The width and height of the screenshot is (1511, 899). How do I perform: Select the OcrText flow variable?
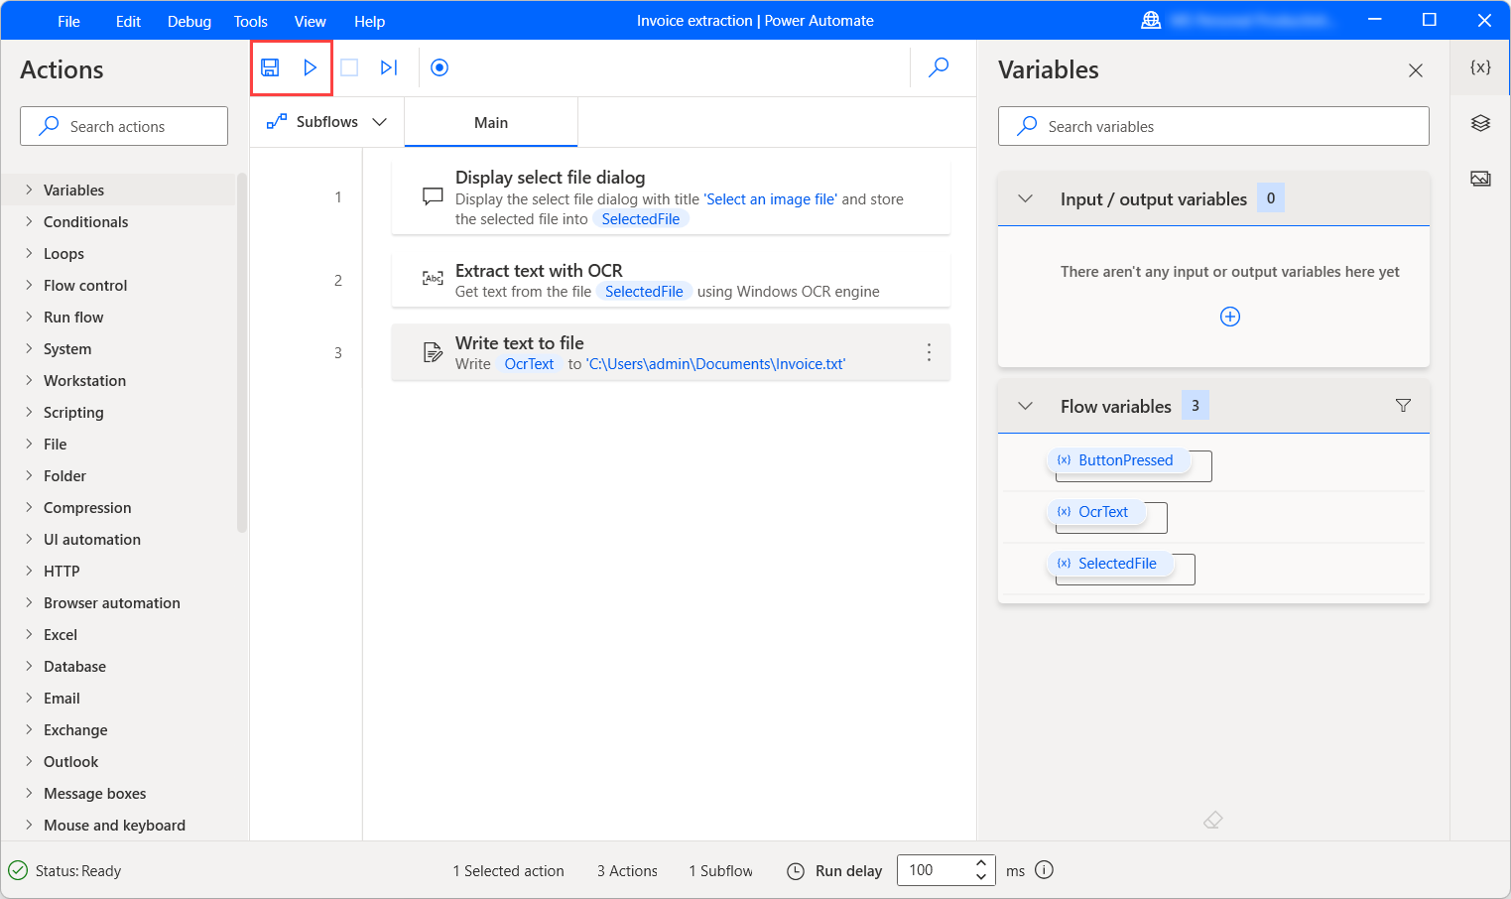point(1095,512)
